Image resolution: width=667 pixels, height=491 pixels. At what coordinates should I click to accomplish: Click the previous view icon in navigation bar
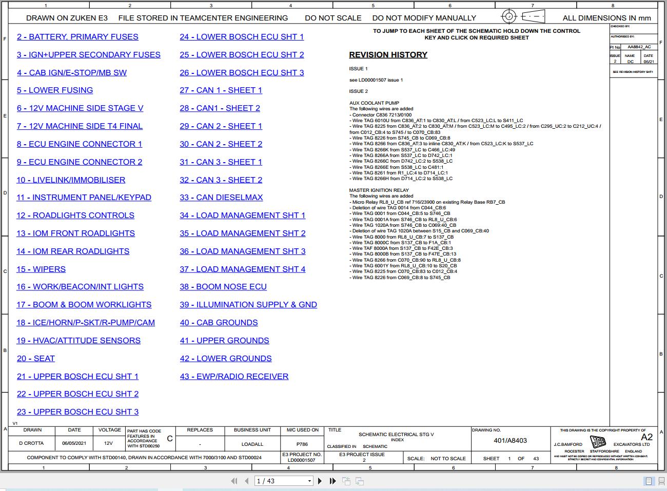pyautogui.click(x=346, y=481)
